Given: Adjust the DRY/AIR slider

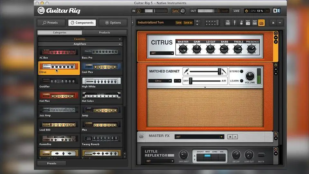Looking at the screenshot, I should [x=191, y=81].
